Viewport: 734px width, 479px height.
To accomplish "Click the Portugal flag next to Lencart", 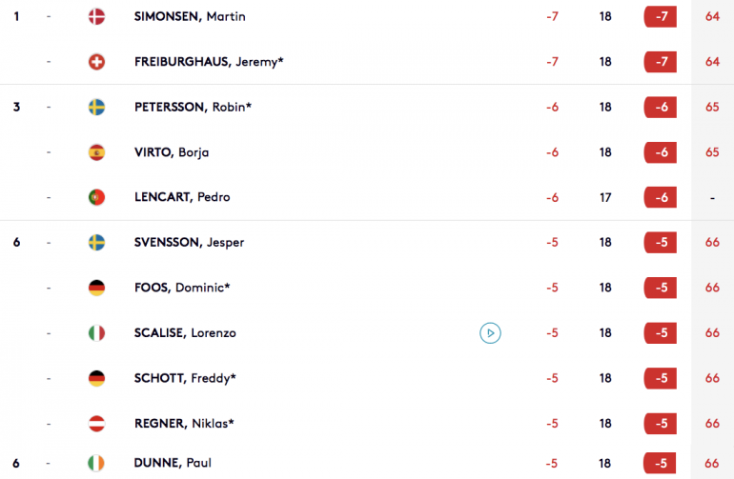I will 97,197.
